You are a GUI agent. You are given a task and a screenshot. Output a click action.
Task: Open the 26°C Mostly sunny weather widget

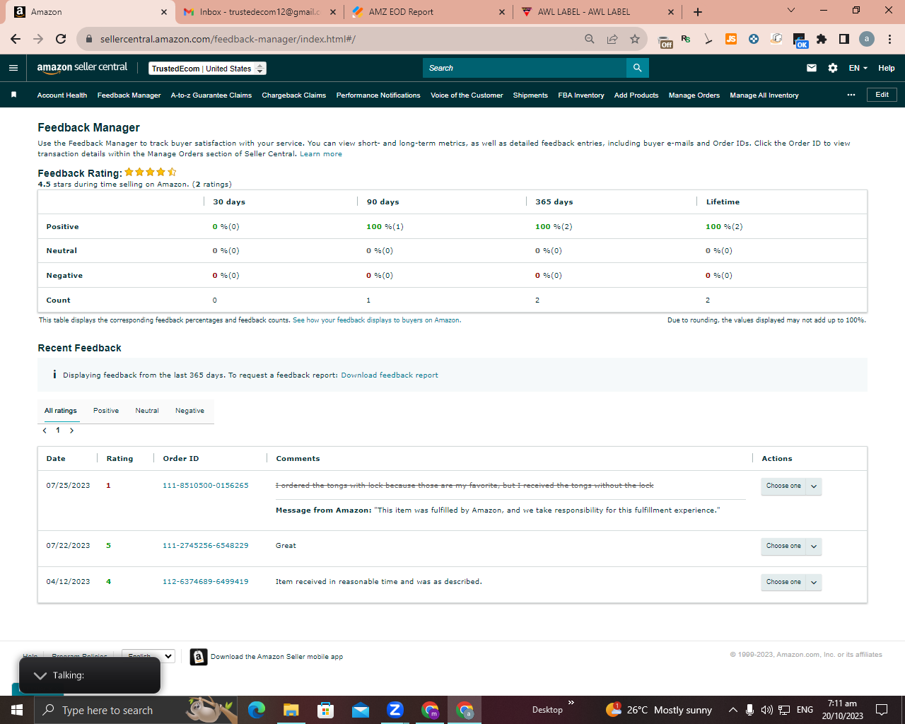[659, 710]
